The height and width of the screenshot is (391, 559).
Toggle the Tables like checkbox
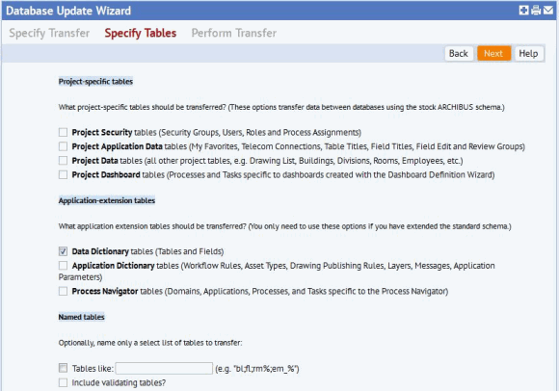tap(63, 368)
